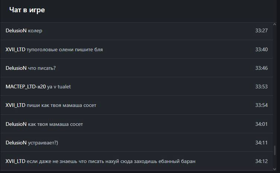
Task: Select the "что писать?" message text
Action: coord(42,68)
